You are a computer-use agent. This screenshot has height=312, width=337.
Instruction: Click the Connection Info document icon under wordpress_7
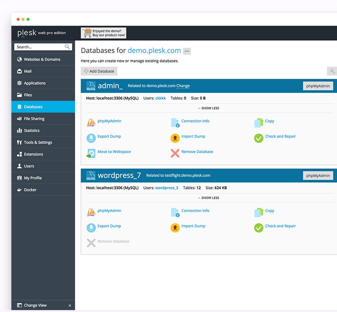(x=175, y=212)
